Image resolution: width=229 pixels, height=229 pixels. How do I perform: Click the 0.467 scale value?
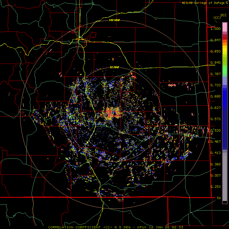[216, 142]
